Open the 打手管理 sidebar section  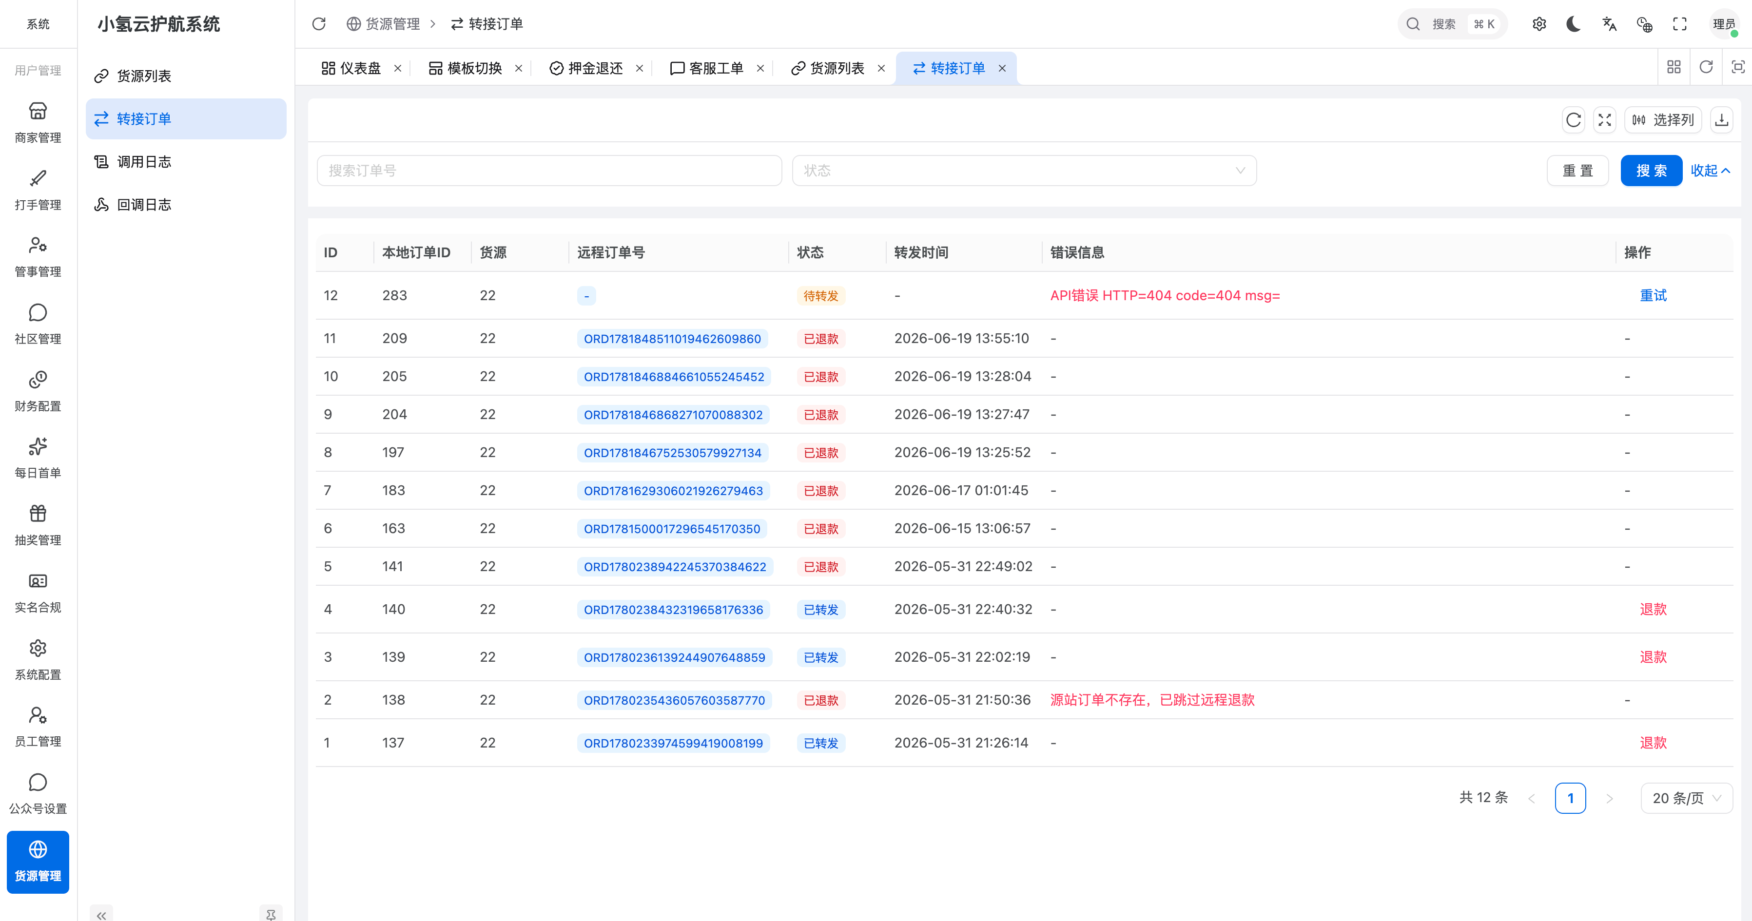point(38,191)
